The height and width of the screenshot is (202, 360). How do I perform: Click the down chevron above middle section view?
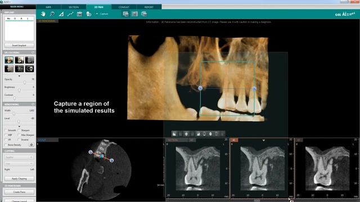coord(264,140)
